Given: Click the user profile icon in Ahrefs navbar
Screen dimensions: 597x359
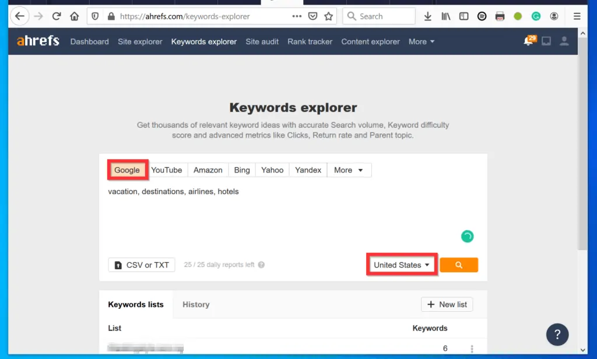Looking at the screenshot, I should click(x=564, y=41).
